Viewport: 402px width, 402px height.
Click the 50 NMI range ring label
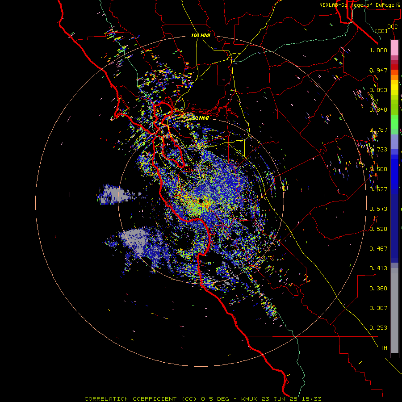201,118
